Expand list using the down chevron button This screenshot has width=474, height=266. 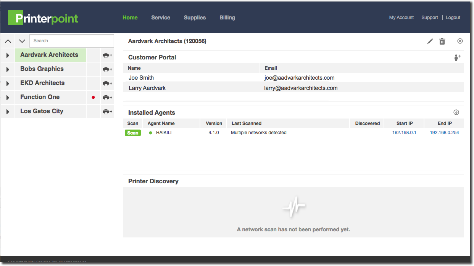tap(22, 41)
